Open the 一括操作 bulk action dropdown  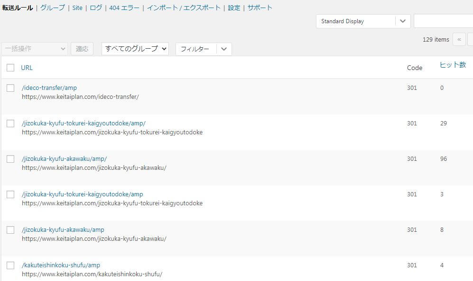tap(35, 49)
